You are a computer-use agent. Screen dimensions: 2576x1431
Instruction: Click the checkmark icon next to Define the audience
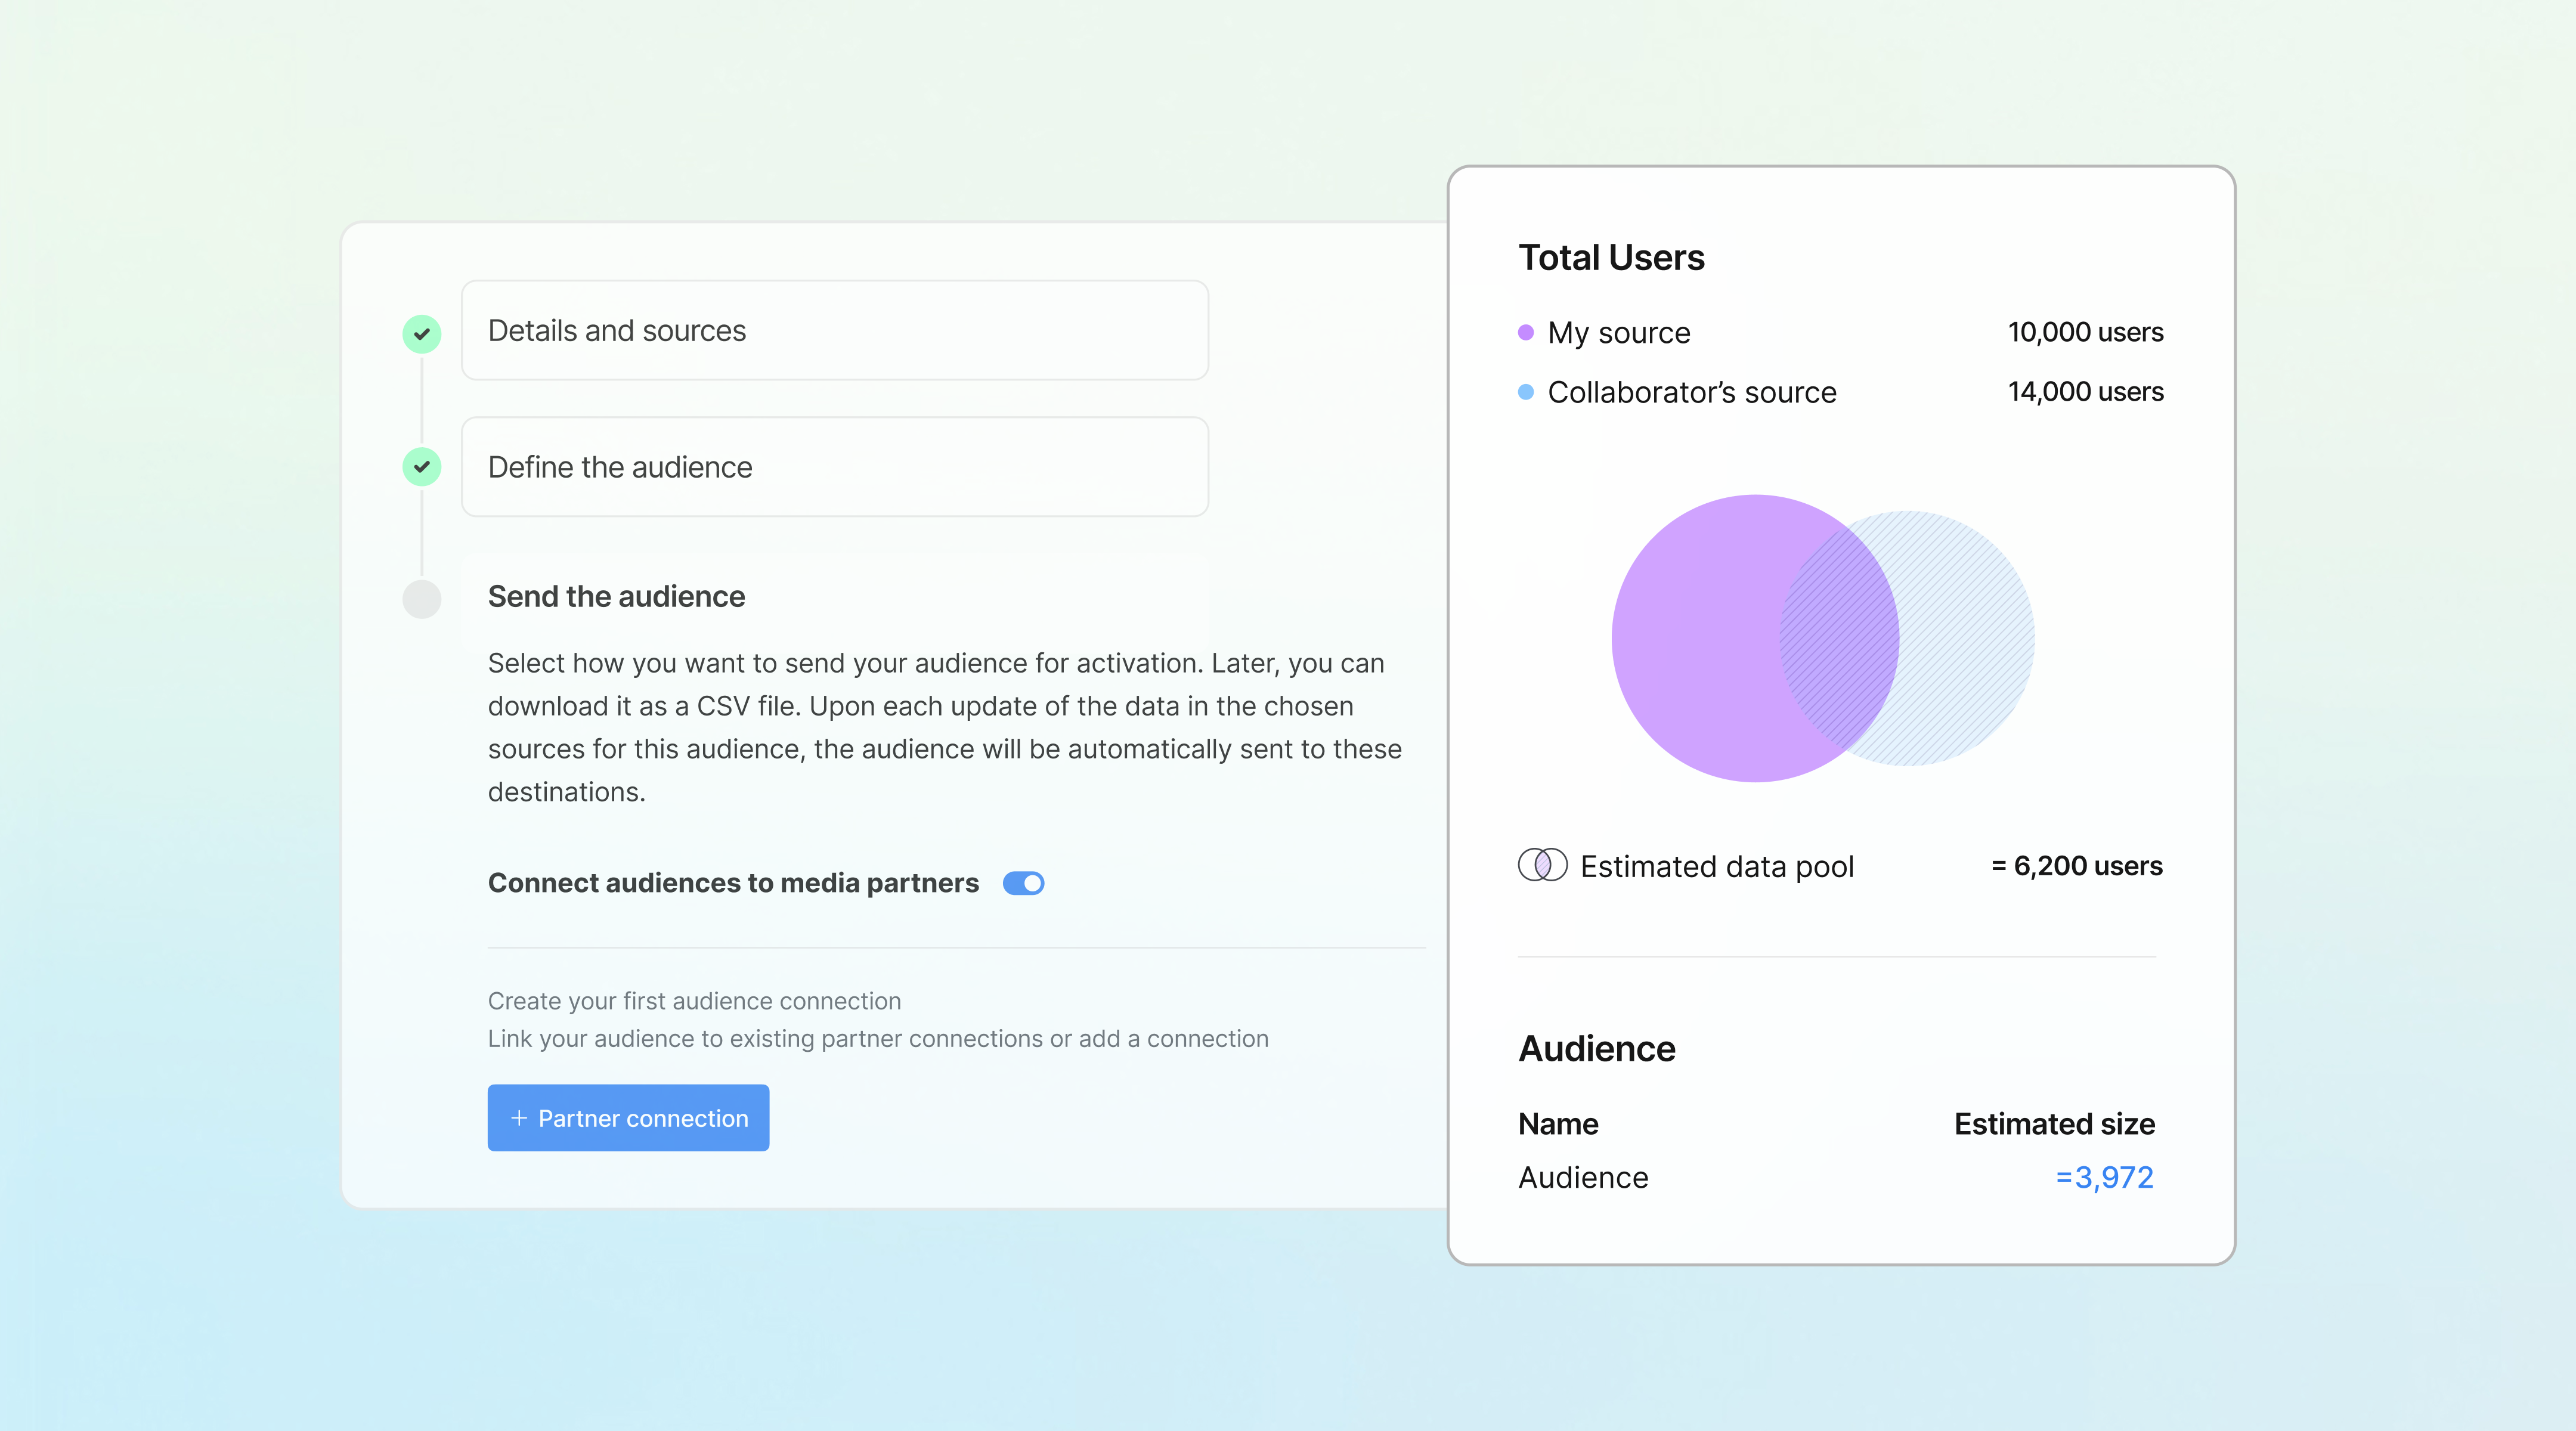click(x=421, y=466)
